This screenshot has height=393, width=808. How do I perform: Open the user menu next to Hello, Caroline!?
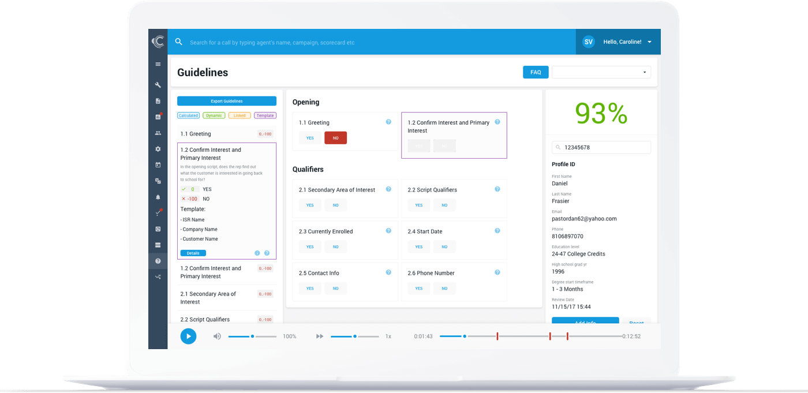tap(649, 42)
